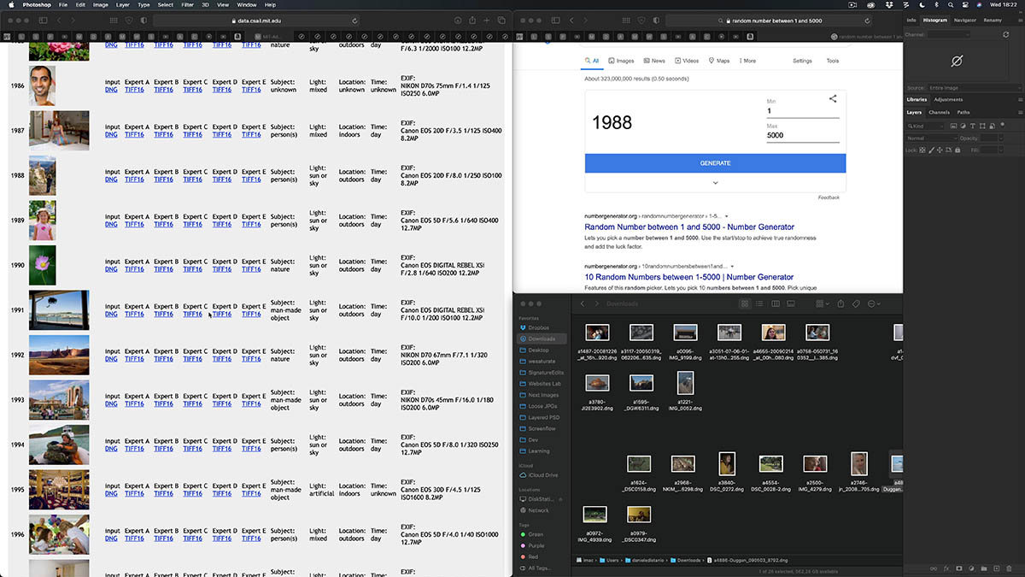Open the More search options dropdown
The height and width of the screenshot is (577, 1025).
[x=746, y=61]
